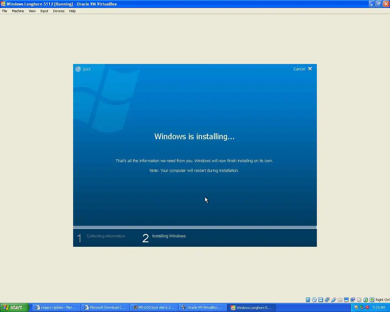The height and width of the screenshot is (312, 390).
Task: Switch to MS-DOS boot disk taskbar window
Action: pyautogui.click(x=154, y=307)
